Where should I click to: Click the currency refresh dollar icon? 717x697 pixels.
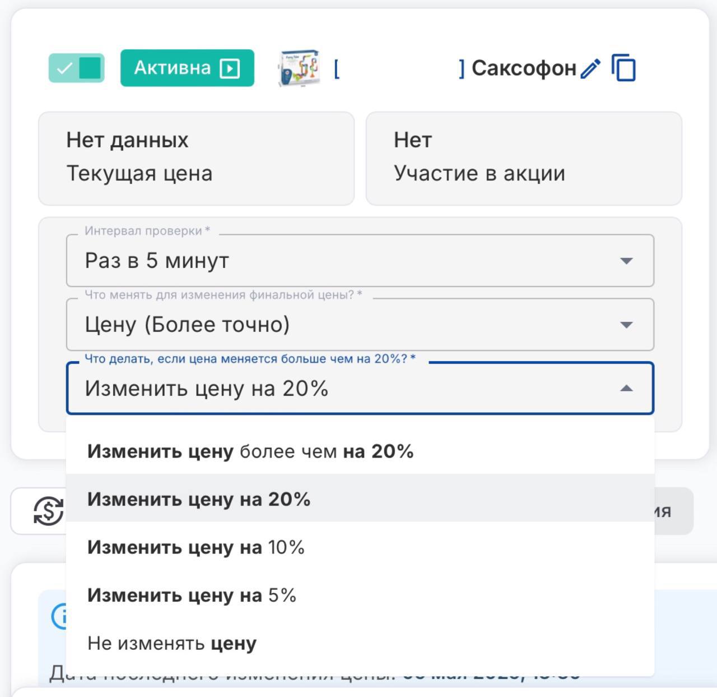tap(48, 511)
